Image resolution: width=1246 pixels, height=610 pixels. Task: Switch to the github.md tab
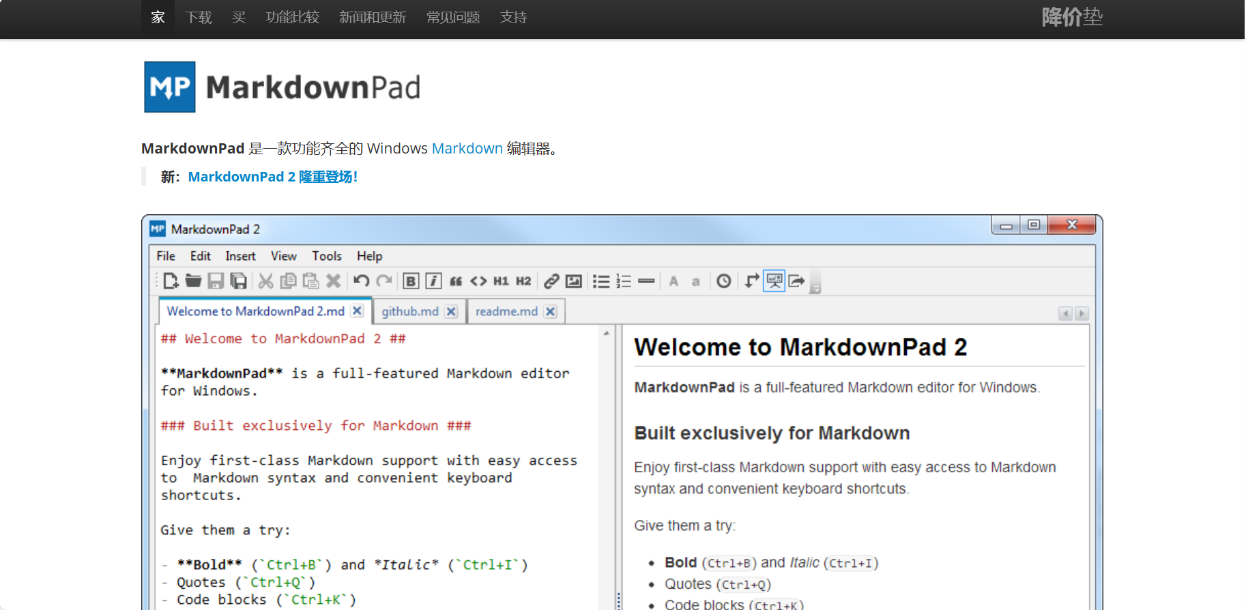tap(410, 311)
